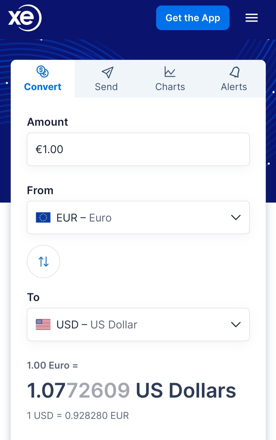The width and height of the screenshot is (276, 440).
Task: Click the United States flag icon
Action: (x=43, y=324)
